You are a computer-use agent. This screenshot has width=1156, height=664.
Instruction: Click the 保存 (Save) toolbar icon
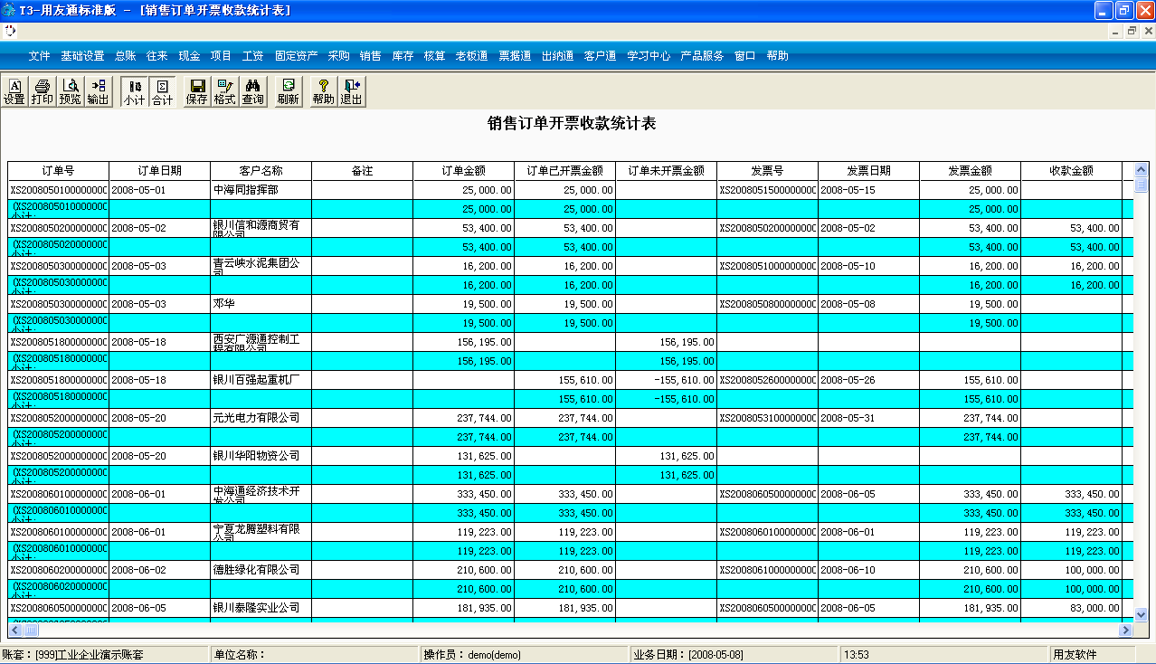point(196,91)
